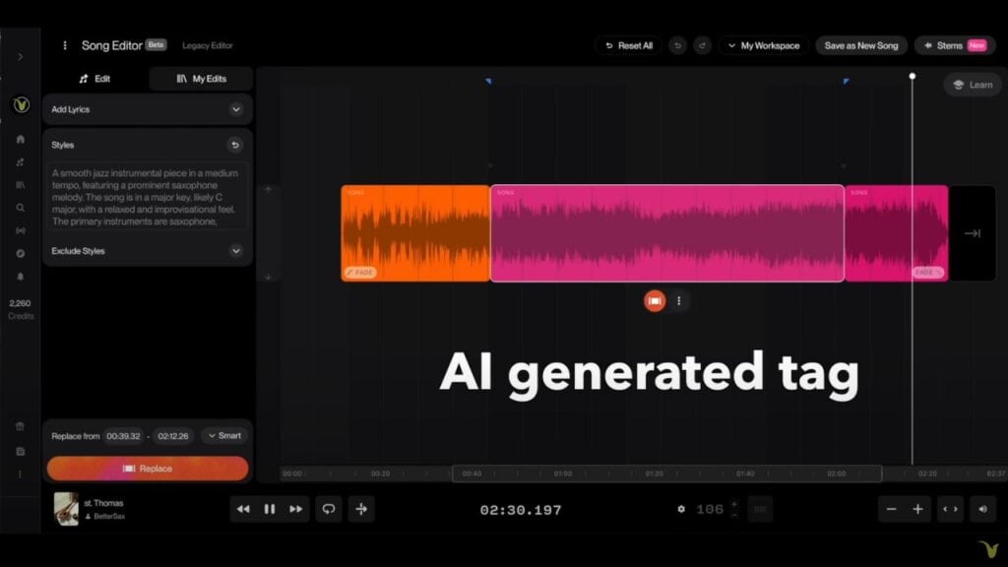Open search from the sidebar magnifier icon
Image resolution: width=1008 pixels, height=567 pixels.
(21, 208)
